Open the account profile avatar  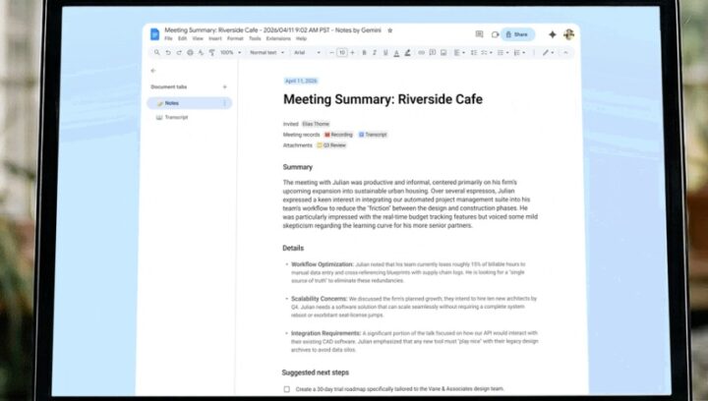tap(568, 34)
